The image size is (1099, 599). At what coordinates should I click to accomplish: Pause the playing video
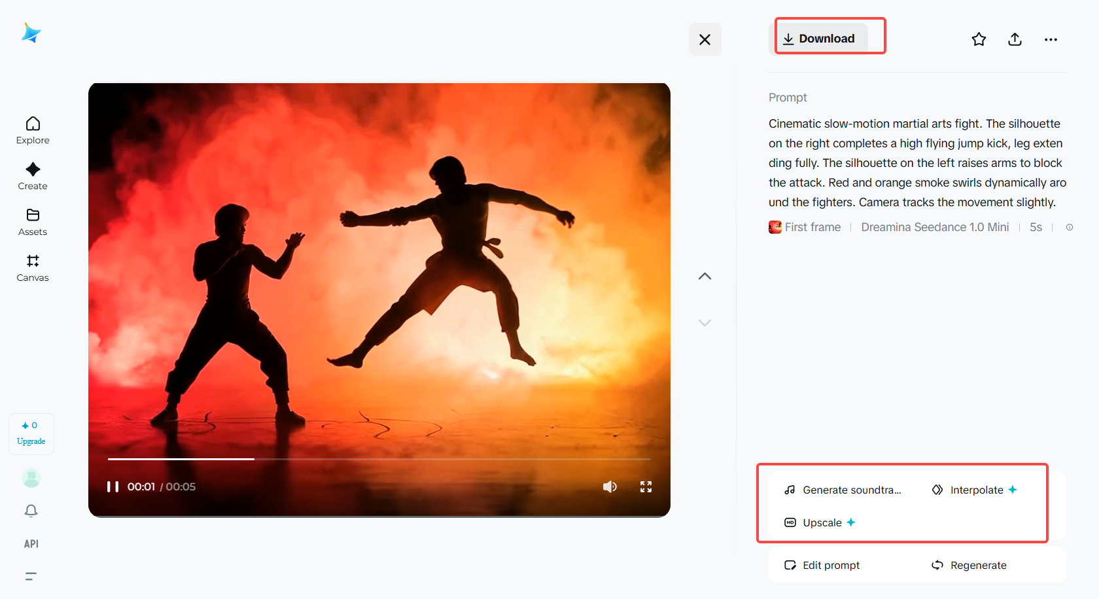[113, 486]
